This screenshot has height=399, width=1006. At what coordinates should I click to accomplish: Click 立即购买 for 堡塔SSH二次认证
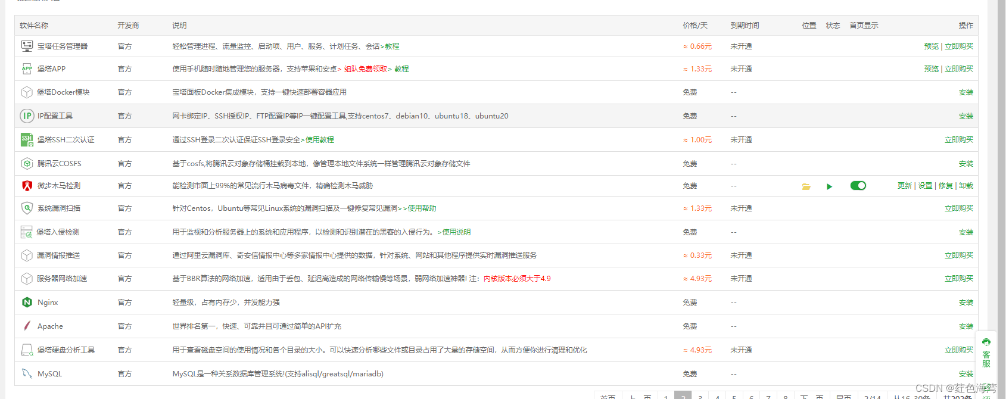pos(959,140)
